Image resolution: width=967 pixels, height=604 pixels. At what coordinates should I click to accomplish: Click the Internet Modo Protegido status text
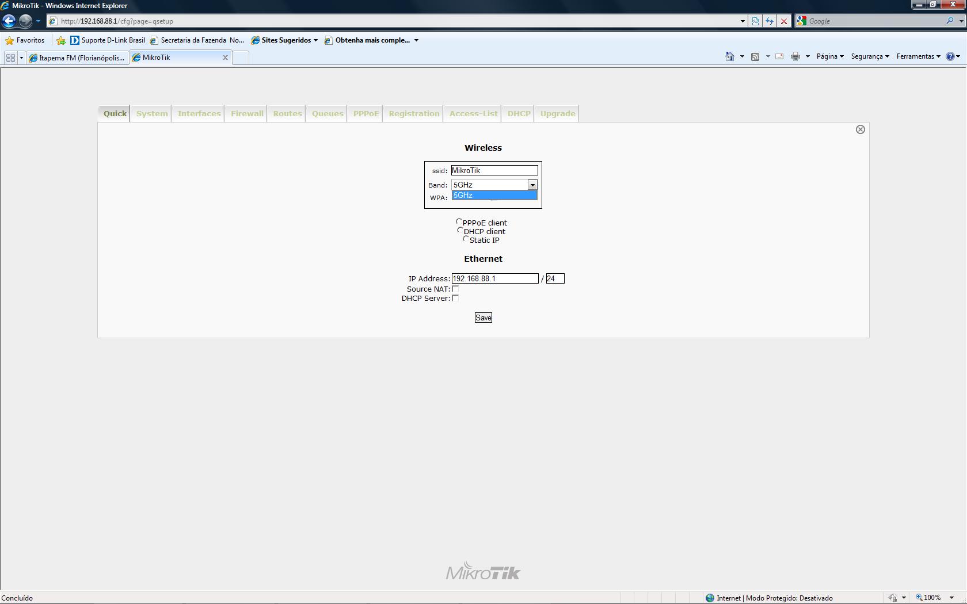tap(774, 598)
